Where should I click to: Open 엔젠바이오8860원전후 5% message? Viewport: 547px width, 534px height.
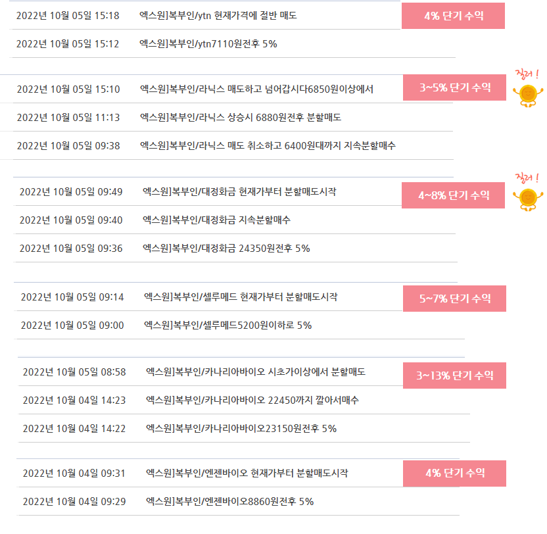tap(229, 502)
